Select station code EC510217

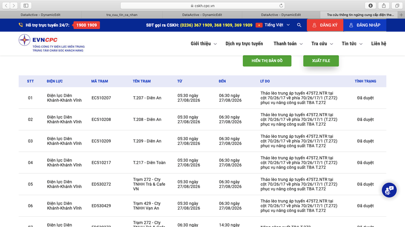coord(101,163)
